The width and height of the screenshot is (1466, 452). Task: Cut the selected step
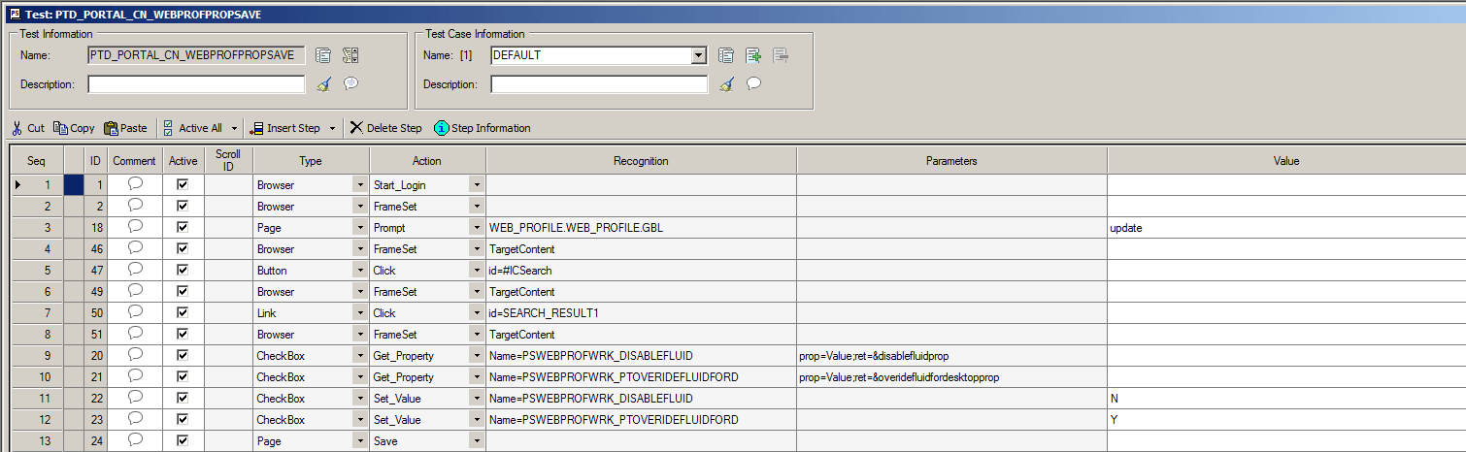click(x=28, y=128)
